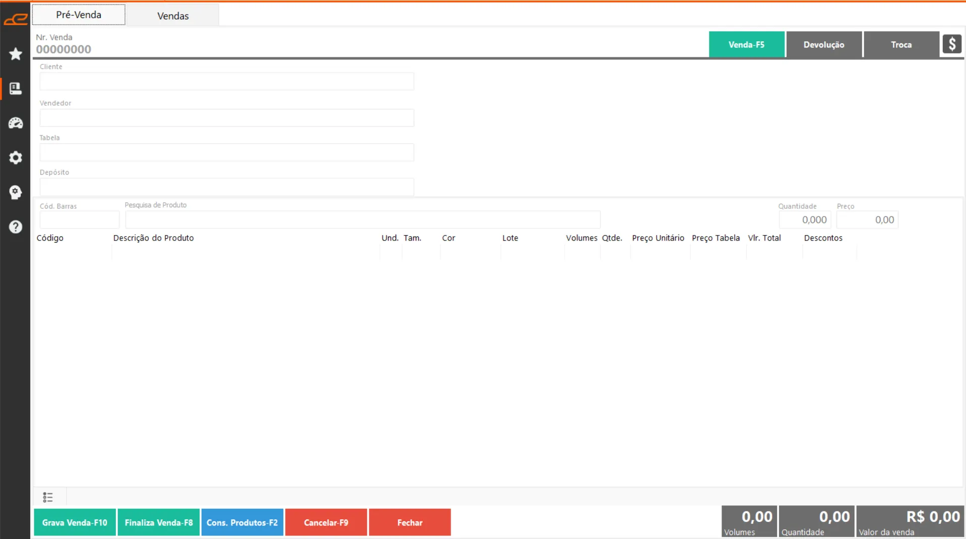Focus the Depósito input field
Viewport: 966px width, 539px height.
tap(227, 187)
